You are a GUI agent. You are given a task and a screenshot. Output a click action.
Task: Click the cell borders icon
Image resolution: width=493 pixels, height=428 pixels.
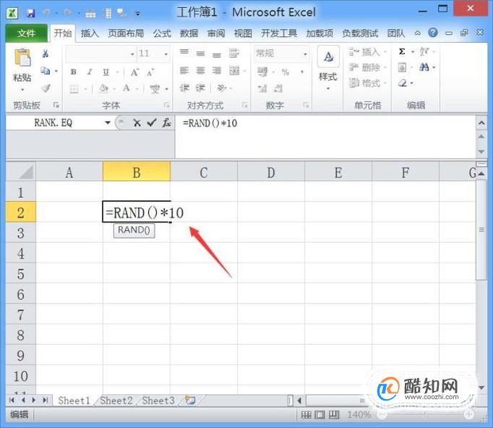(x=74, y=89)
